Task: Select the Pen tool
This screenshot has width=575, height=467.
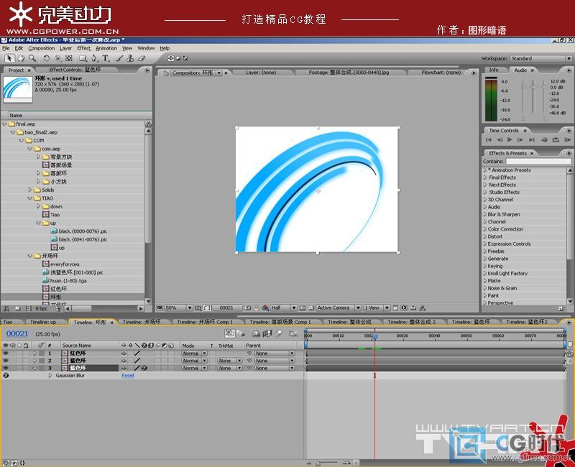Action: click(94, 58)
